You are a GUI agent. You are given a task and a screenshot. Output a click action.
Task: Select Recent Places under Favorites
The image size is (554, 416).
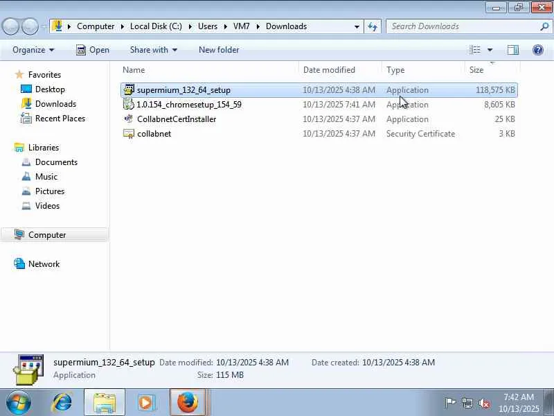pyautogui.click(x=60, y=118)
